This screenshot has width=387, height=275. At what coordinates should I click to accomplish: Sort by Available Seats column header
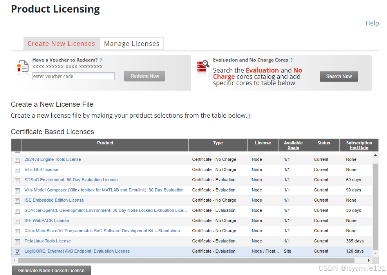[293, 145]
